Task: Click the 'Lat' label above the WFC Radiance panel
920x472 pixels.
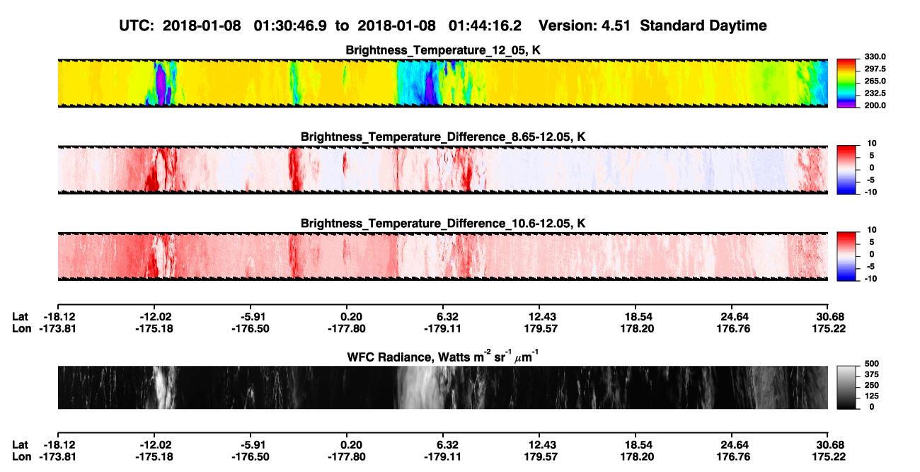Action: 21,316
